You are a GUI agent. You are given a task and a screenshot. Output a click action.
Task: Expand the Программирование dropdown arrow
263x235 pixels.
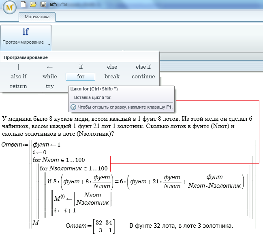pyautogui.click(x=49, y=45)
